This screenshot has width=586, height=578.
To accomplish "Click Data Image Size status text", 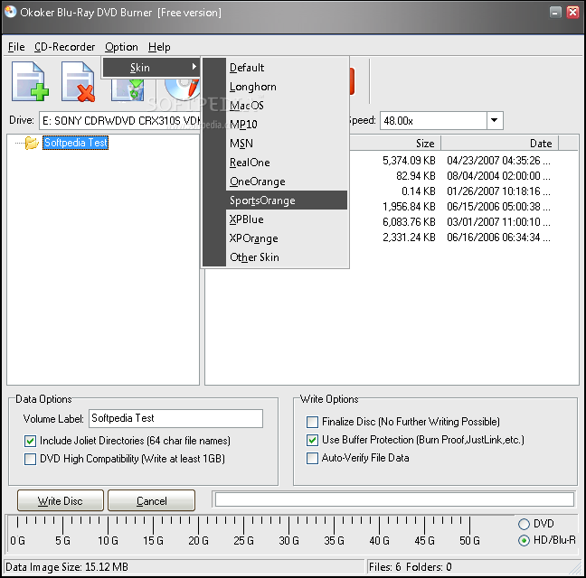I will 67,567.
